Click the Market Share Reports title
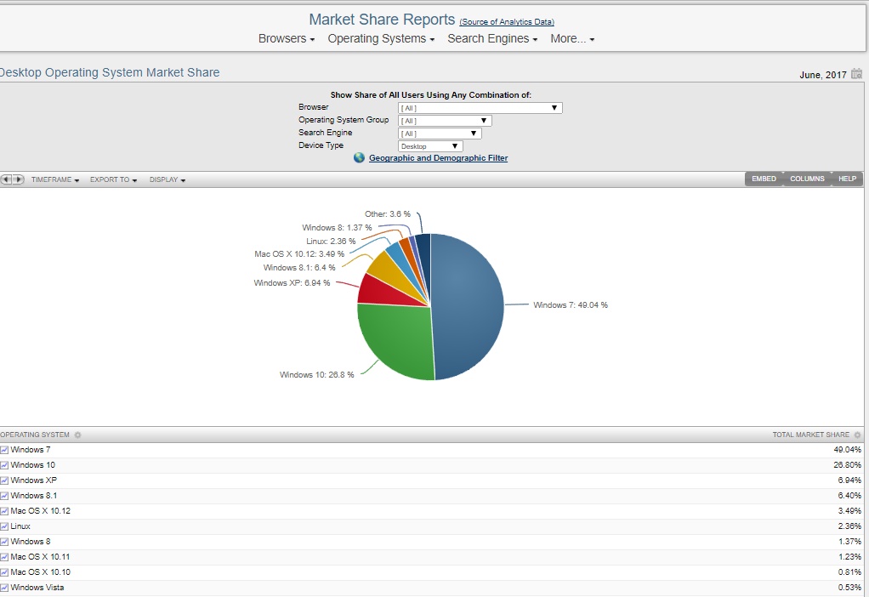Image resolution: width=869 pixels, height=597 pixels. coord(382,20)
